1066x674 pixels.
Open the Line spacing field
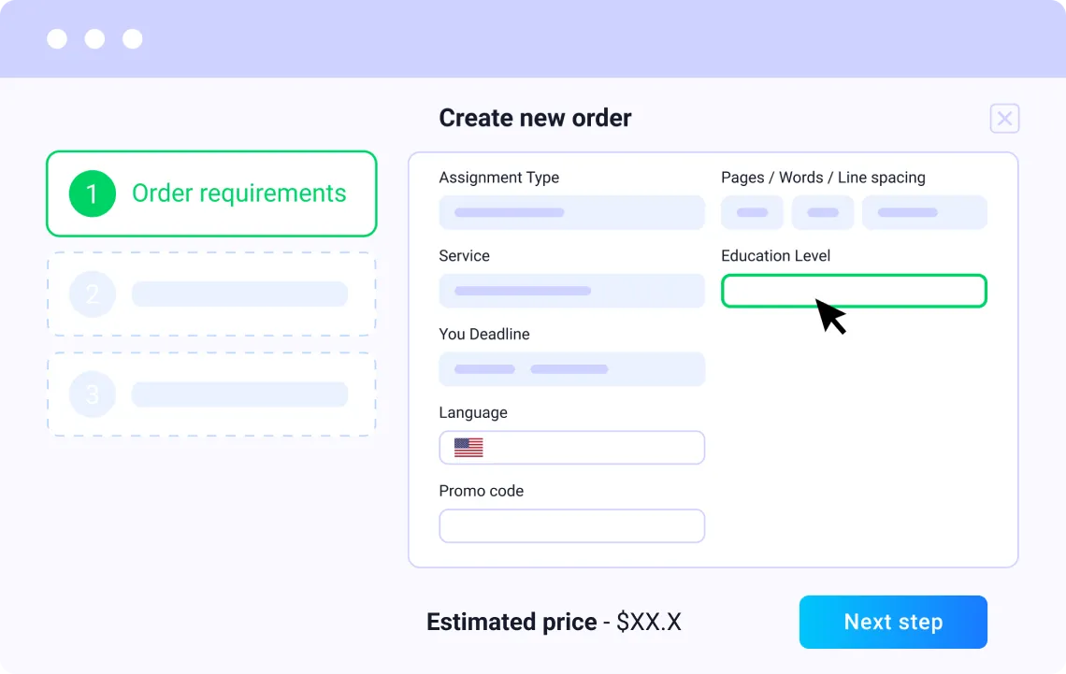click(924, 212)
